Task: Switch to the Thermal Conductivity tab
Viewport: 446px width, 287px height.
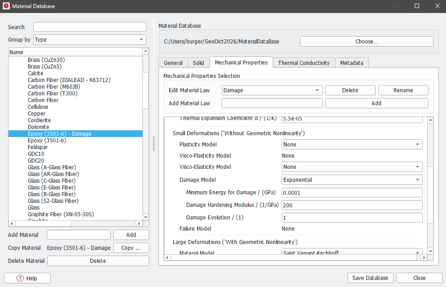Action: 304,63
